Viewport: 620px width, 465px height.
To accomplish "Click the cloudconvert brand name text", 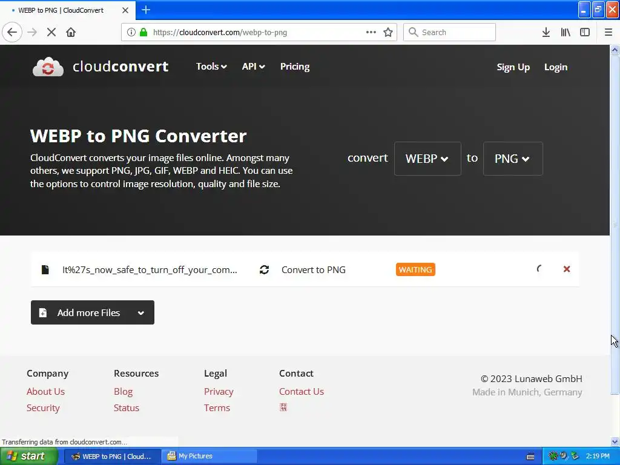I will click(120, 67).
